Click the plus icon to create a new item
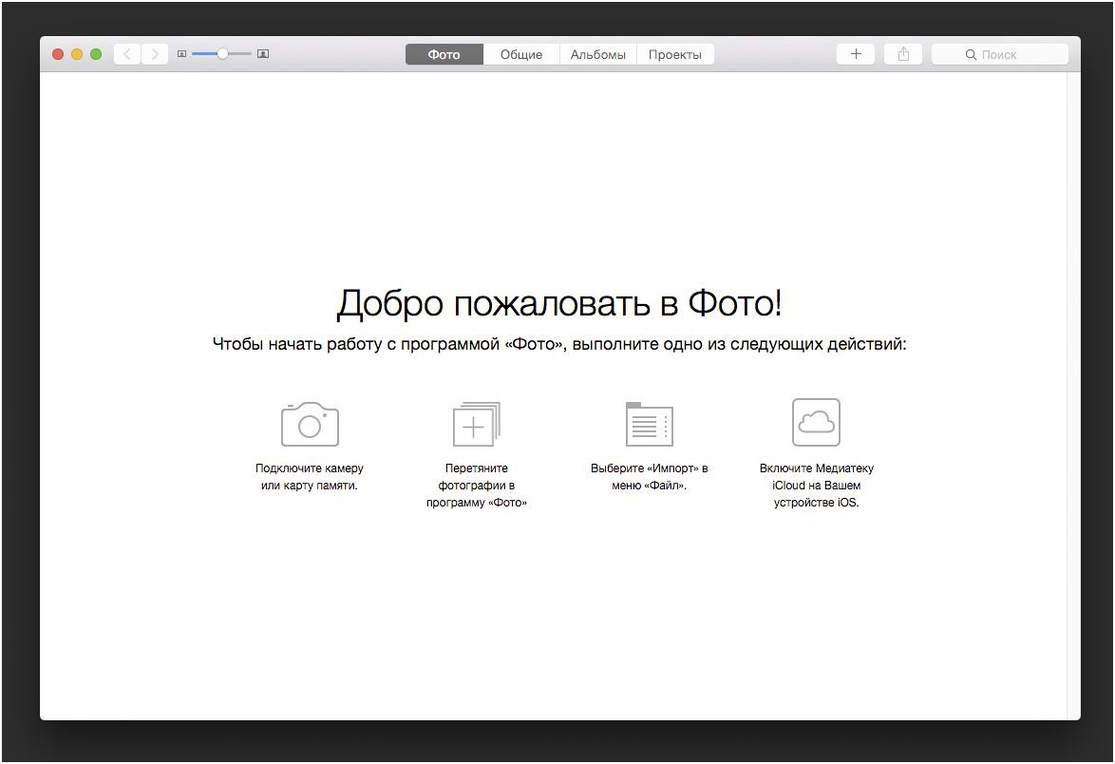1115x764 pixels. tap(854, 53)
